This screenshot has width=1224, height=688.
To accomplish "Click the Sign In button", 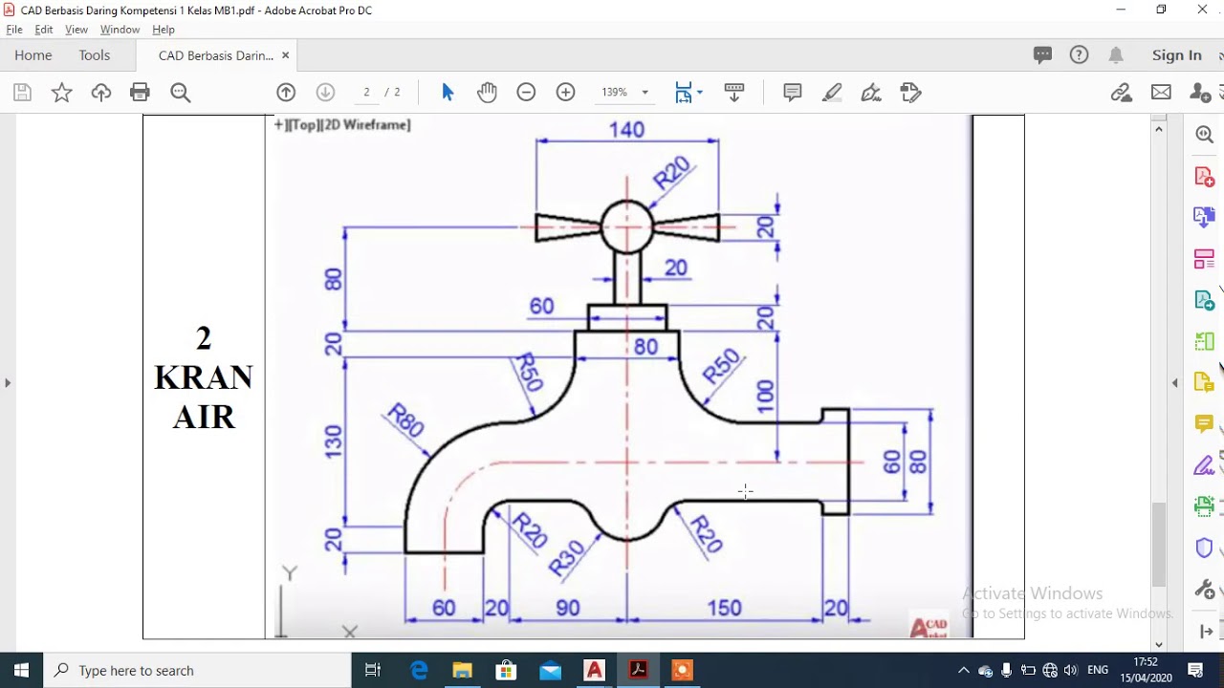I will click(1177, 55).
